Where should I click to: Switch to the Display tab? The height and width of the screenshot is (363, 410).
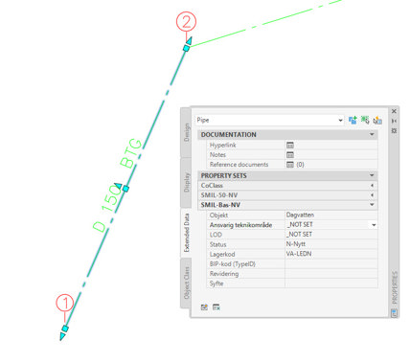click(186, 183)
